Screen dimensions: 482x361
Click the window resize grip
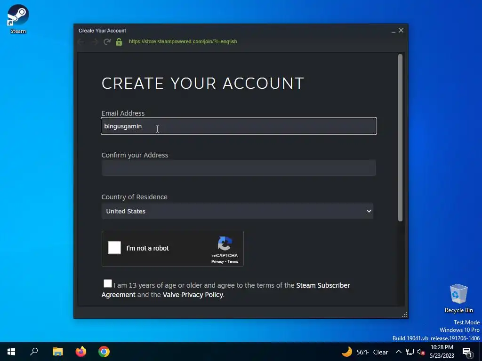404,314
